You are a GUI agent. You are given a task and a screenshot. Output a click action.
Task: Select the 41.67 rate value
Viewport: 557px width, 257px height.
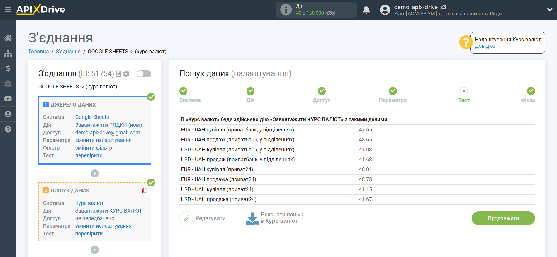tap(365, 199)
